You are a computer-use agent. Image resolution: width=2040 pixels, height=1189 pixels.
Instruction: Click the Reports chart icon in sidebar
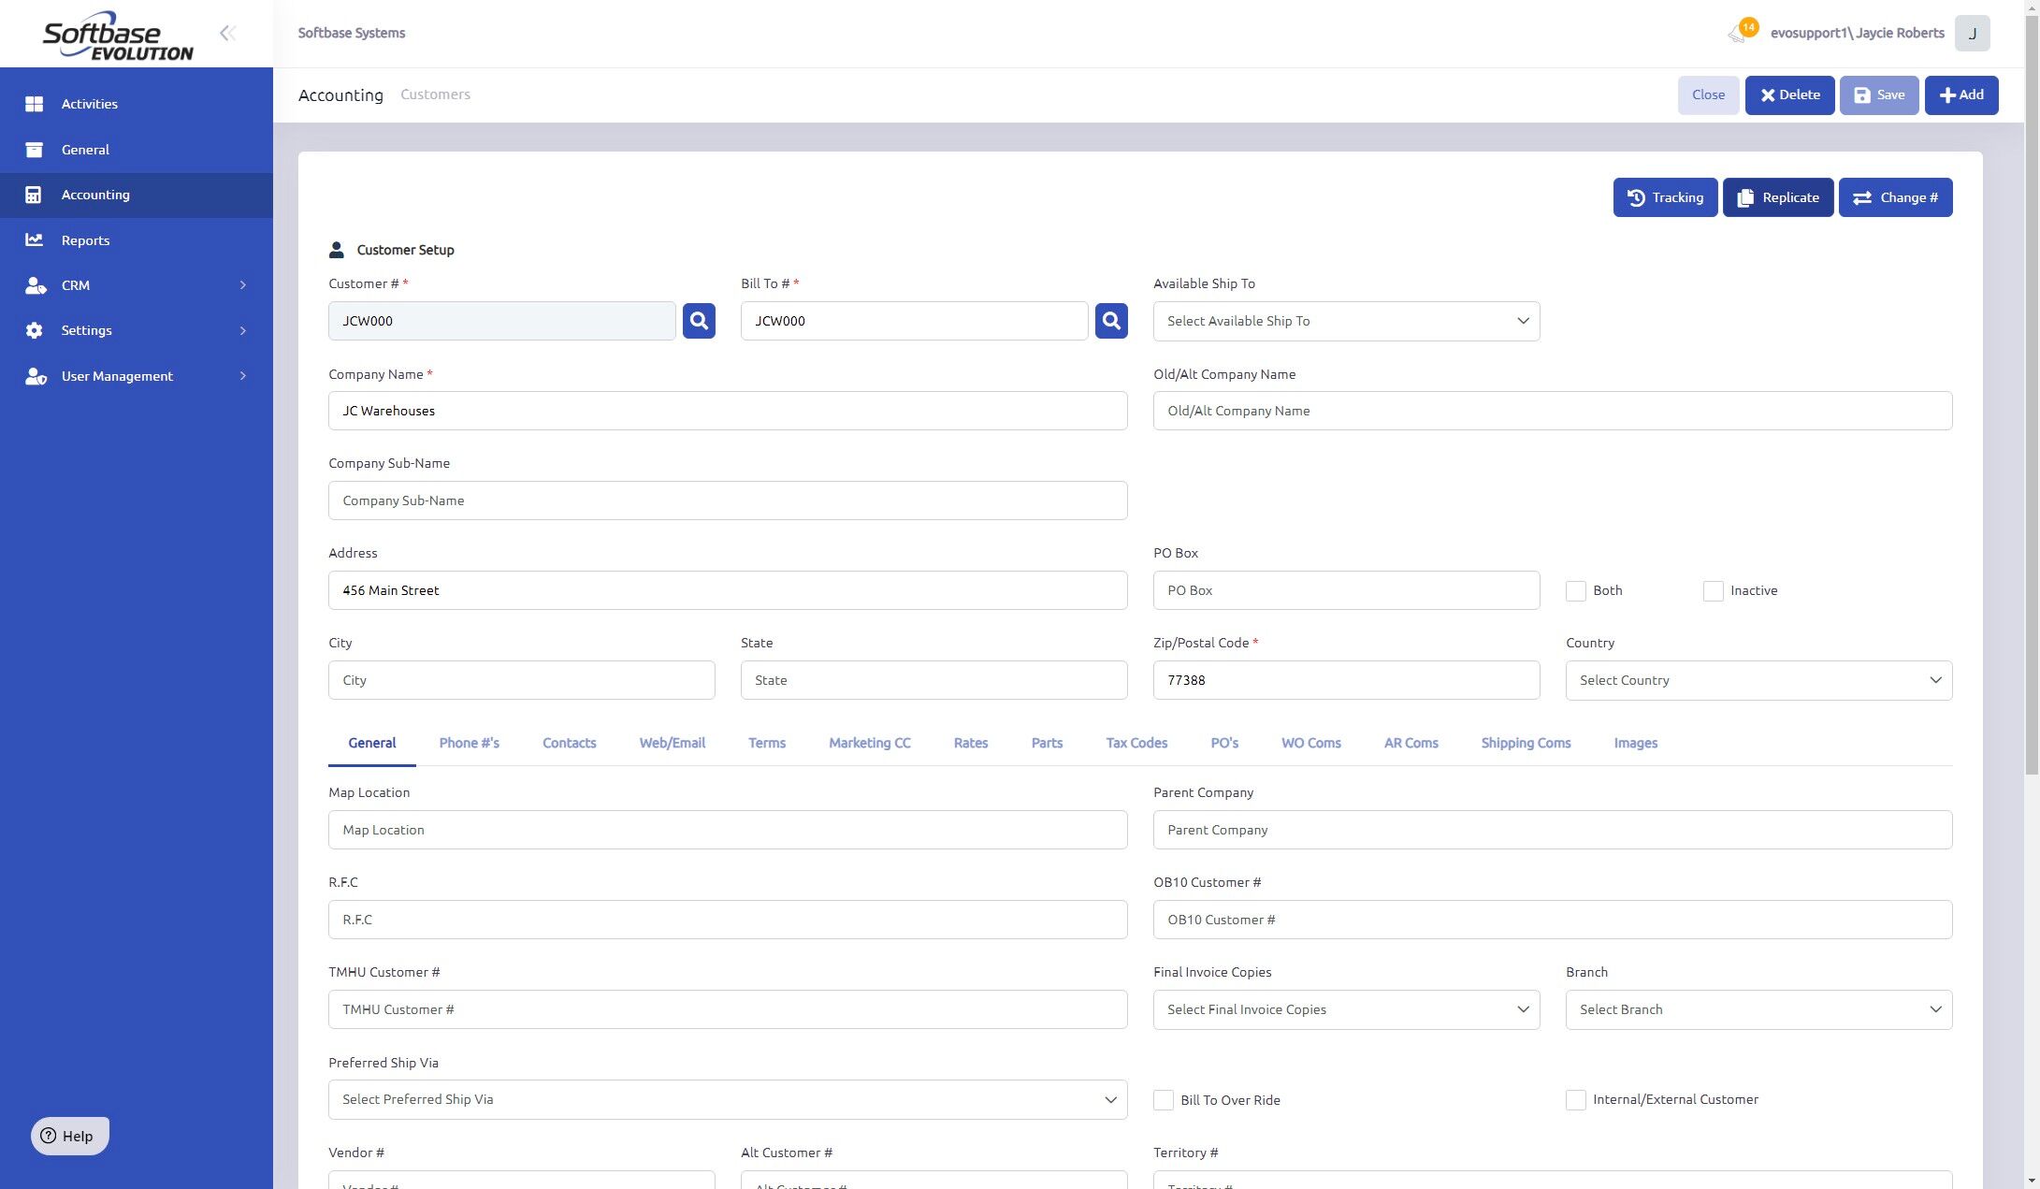[x=35, y=240]
